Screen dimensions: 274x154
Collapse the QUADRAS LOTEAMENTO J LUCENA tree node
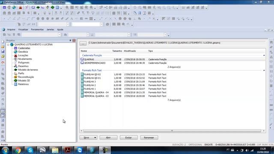pyautogui.click(x=8, y=44)
